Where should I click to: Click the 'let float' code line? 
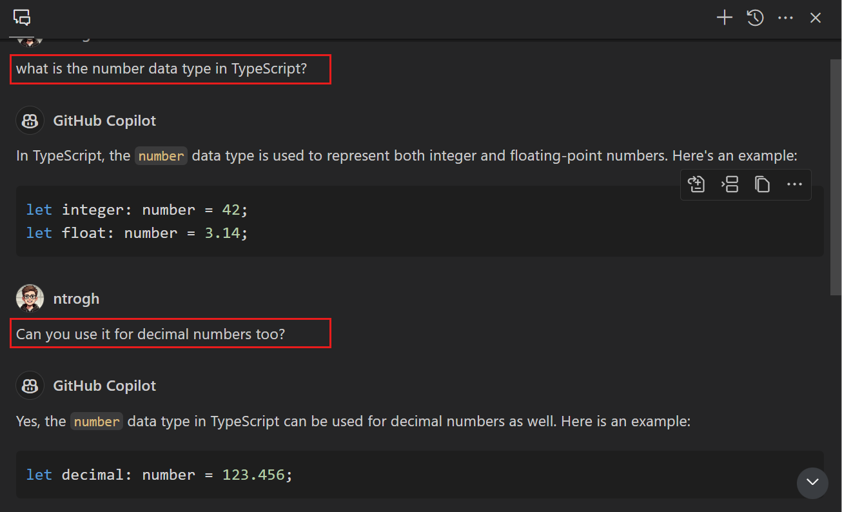click(137, 233)
